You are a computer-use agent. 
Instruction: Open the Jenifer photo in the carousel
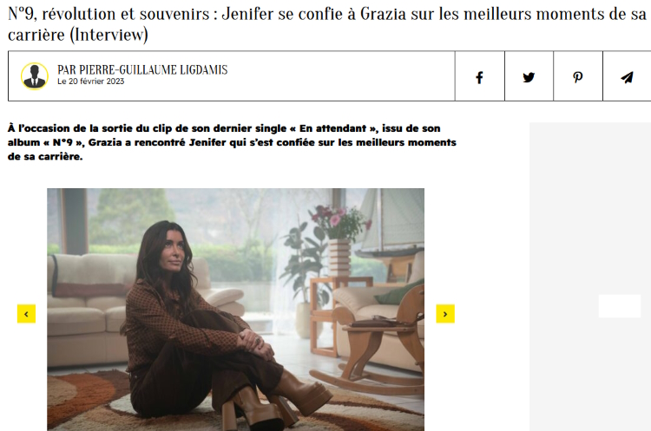point(235,310)
